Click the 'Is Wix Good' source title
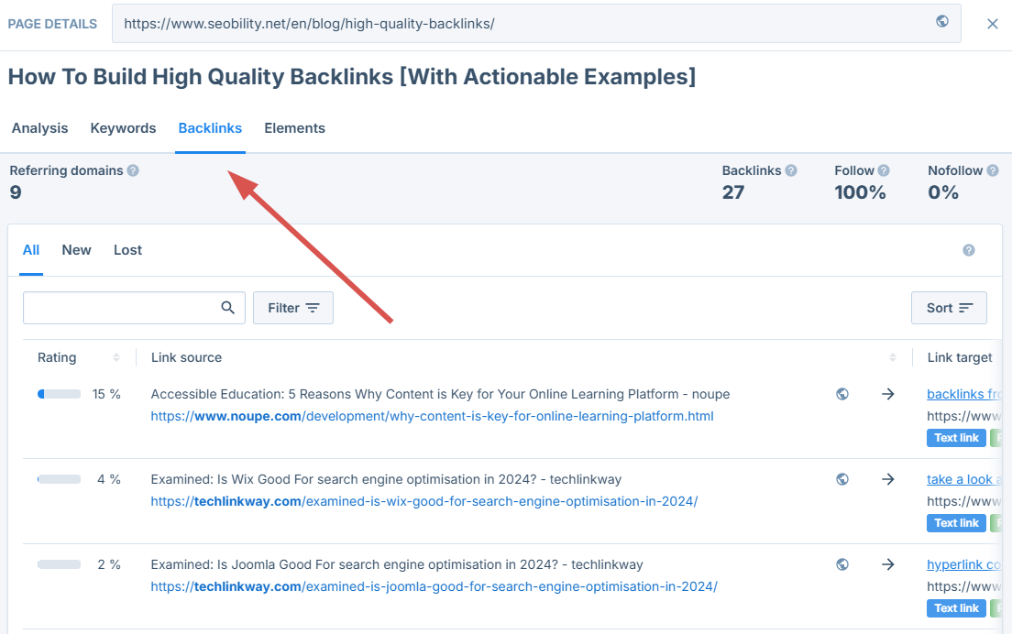This screenshot has height=634, width=1012. pyautogui.click(x=386, y=479)
